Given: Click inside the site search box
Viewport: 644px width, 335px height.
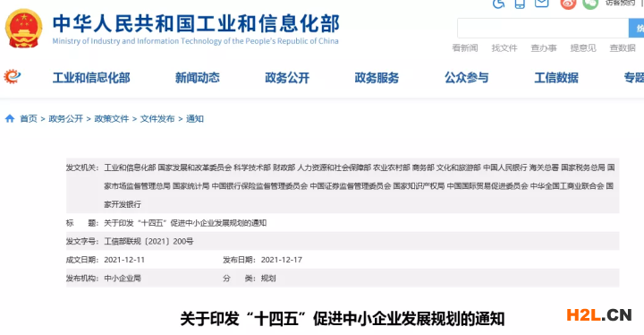Looking at the screenshot, I should (x=543, y=28).
